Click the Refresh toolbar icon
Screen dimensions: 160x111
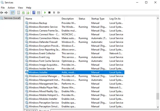(x=23, y=13)
